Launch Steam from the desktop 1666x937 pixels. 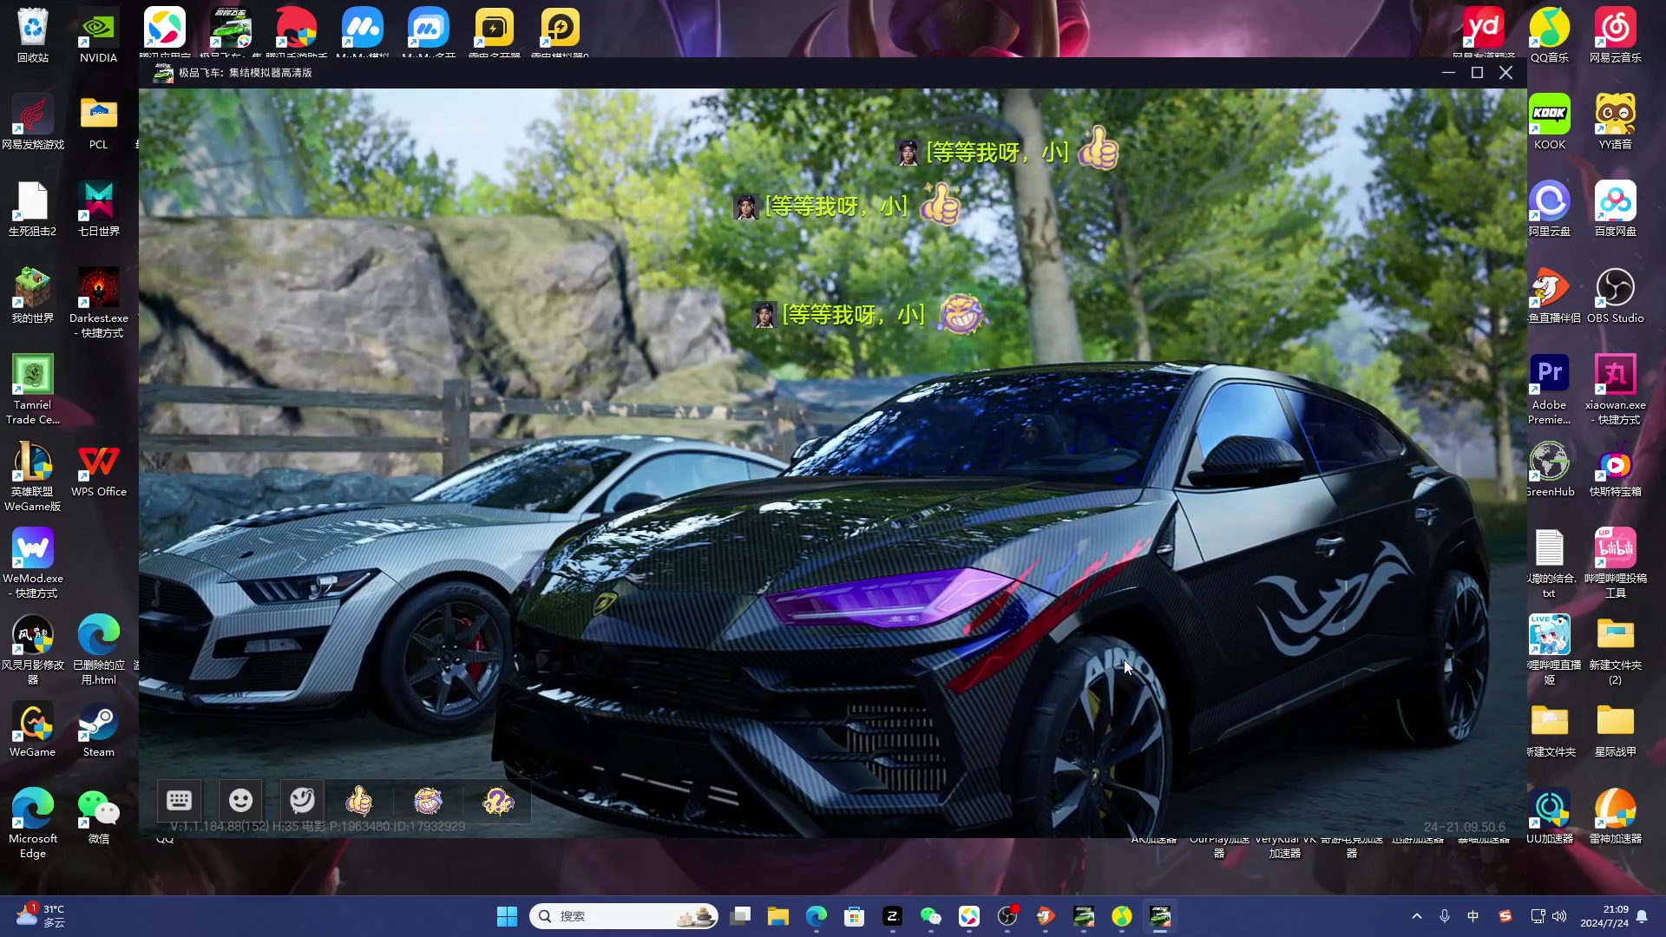(99, 730)
